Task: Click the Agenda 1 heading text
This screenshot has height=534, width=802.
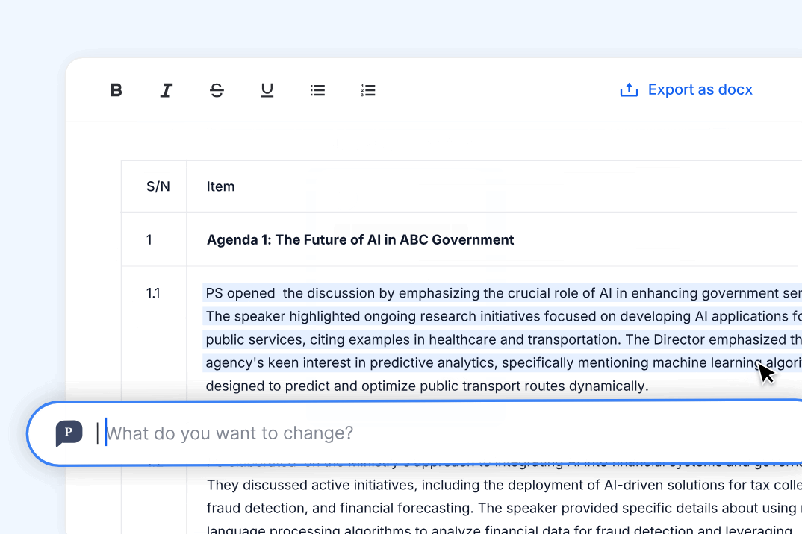Action: [x=360, y=239]
